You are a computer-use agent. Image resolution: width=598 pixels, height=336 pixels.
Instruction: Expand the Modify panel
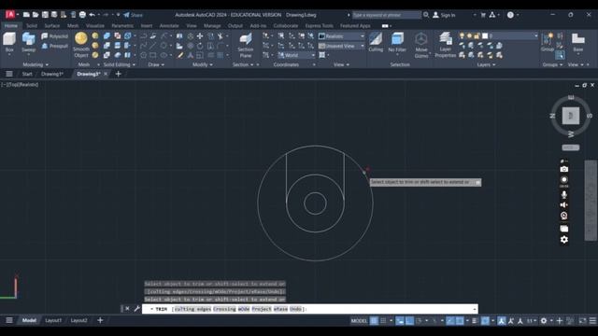(203, 64)
